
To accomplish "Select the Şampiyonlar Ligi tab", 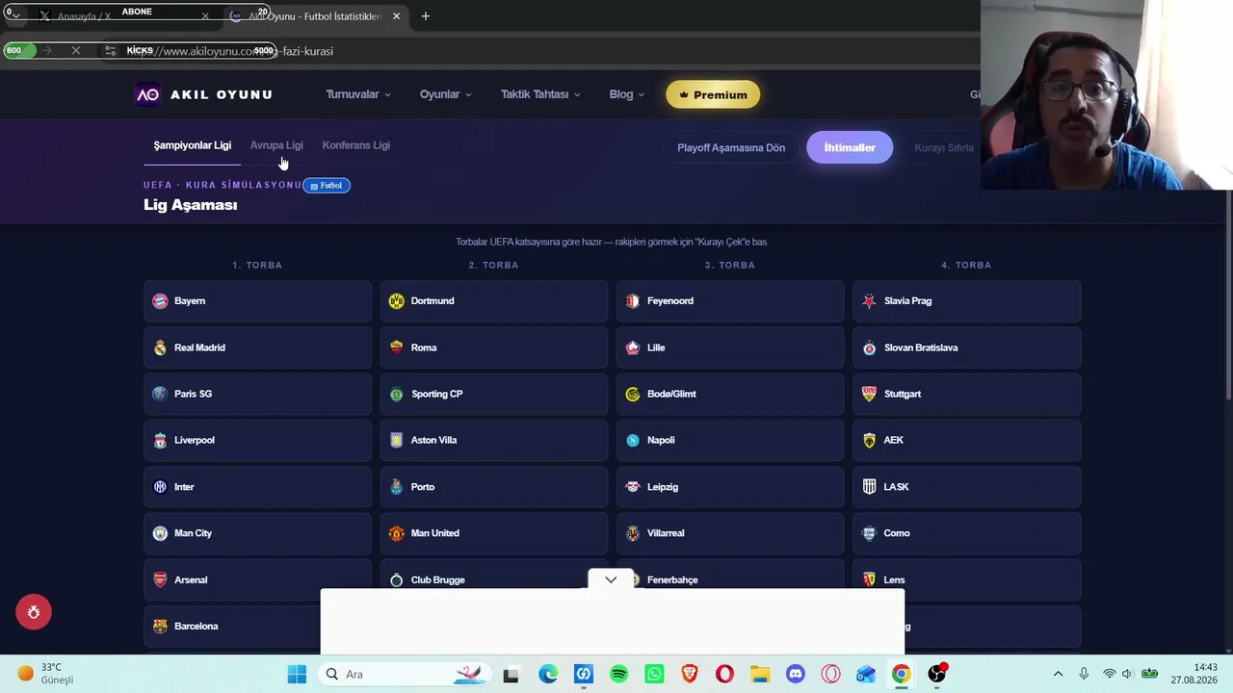I will (193, 145).
